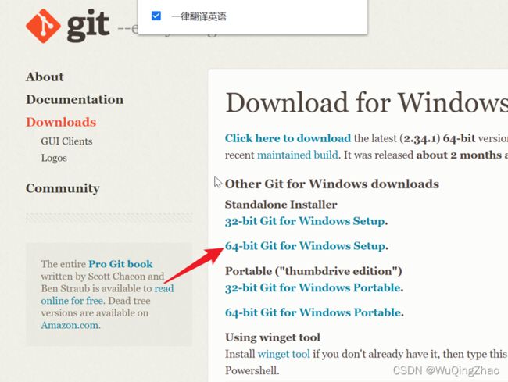The height and width of the screenshot is (382, 508).
Task: Go to the Documentation page
Action: [x=74, y=99]
